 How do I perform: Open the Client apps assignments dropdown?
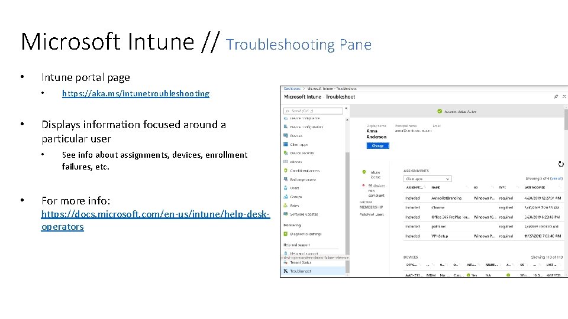427,178
